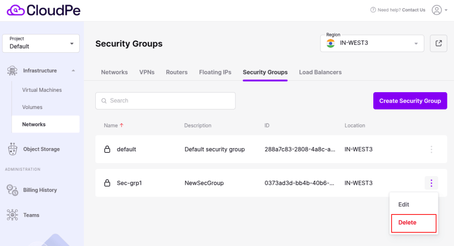Click the Contact Us link

[414, 10]
